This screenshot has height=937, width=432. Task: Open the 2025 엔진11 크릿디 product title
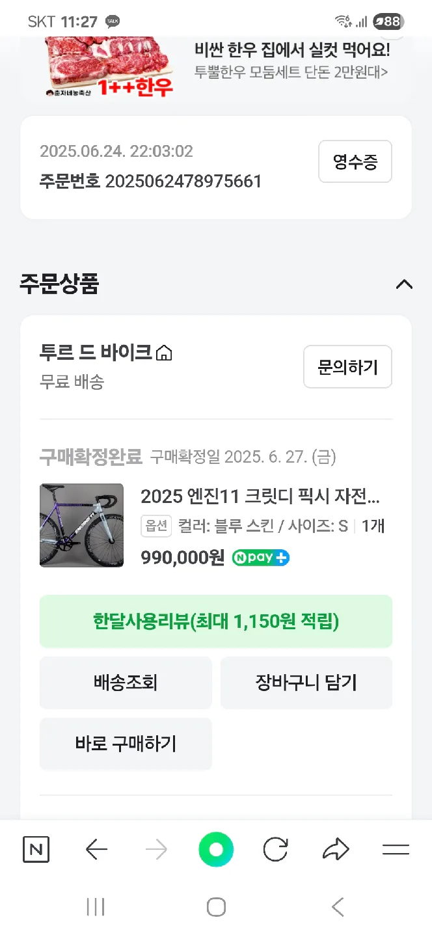point(260,498)
